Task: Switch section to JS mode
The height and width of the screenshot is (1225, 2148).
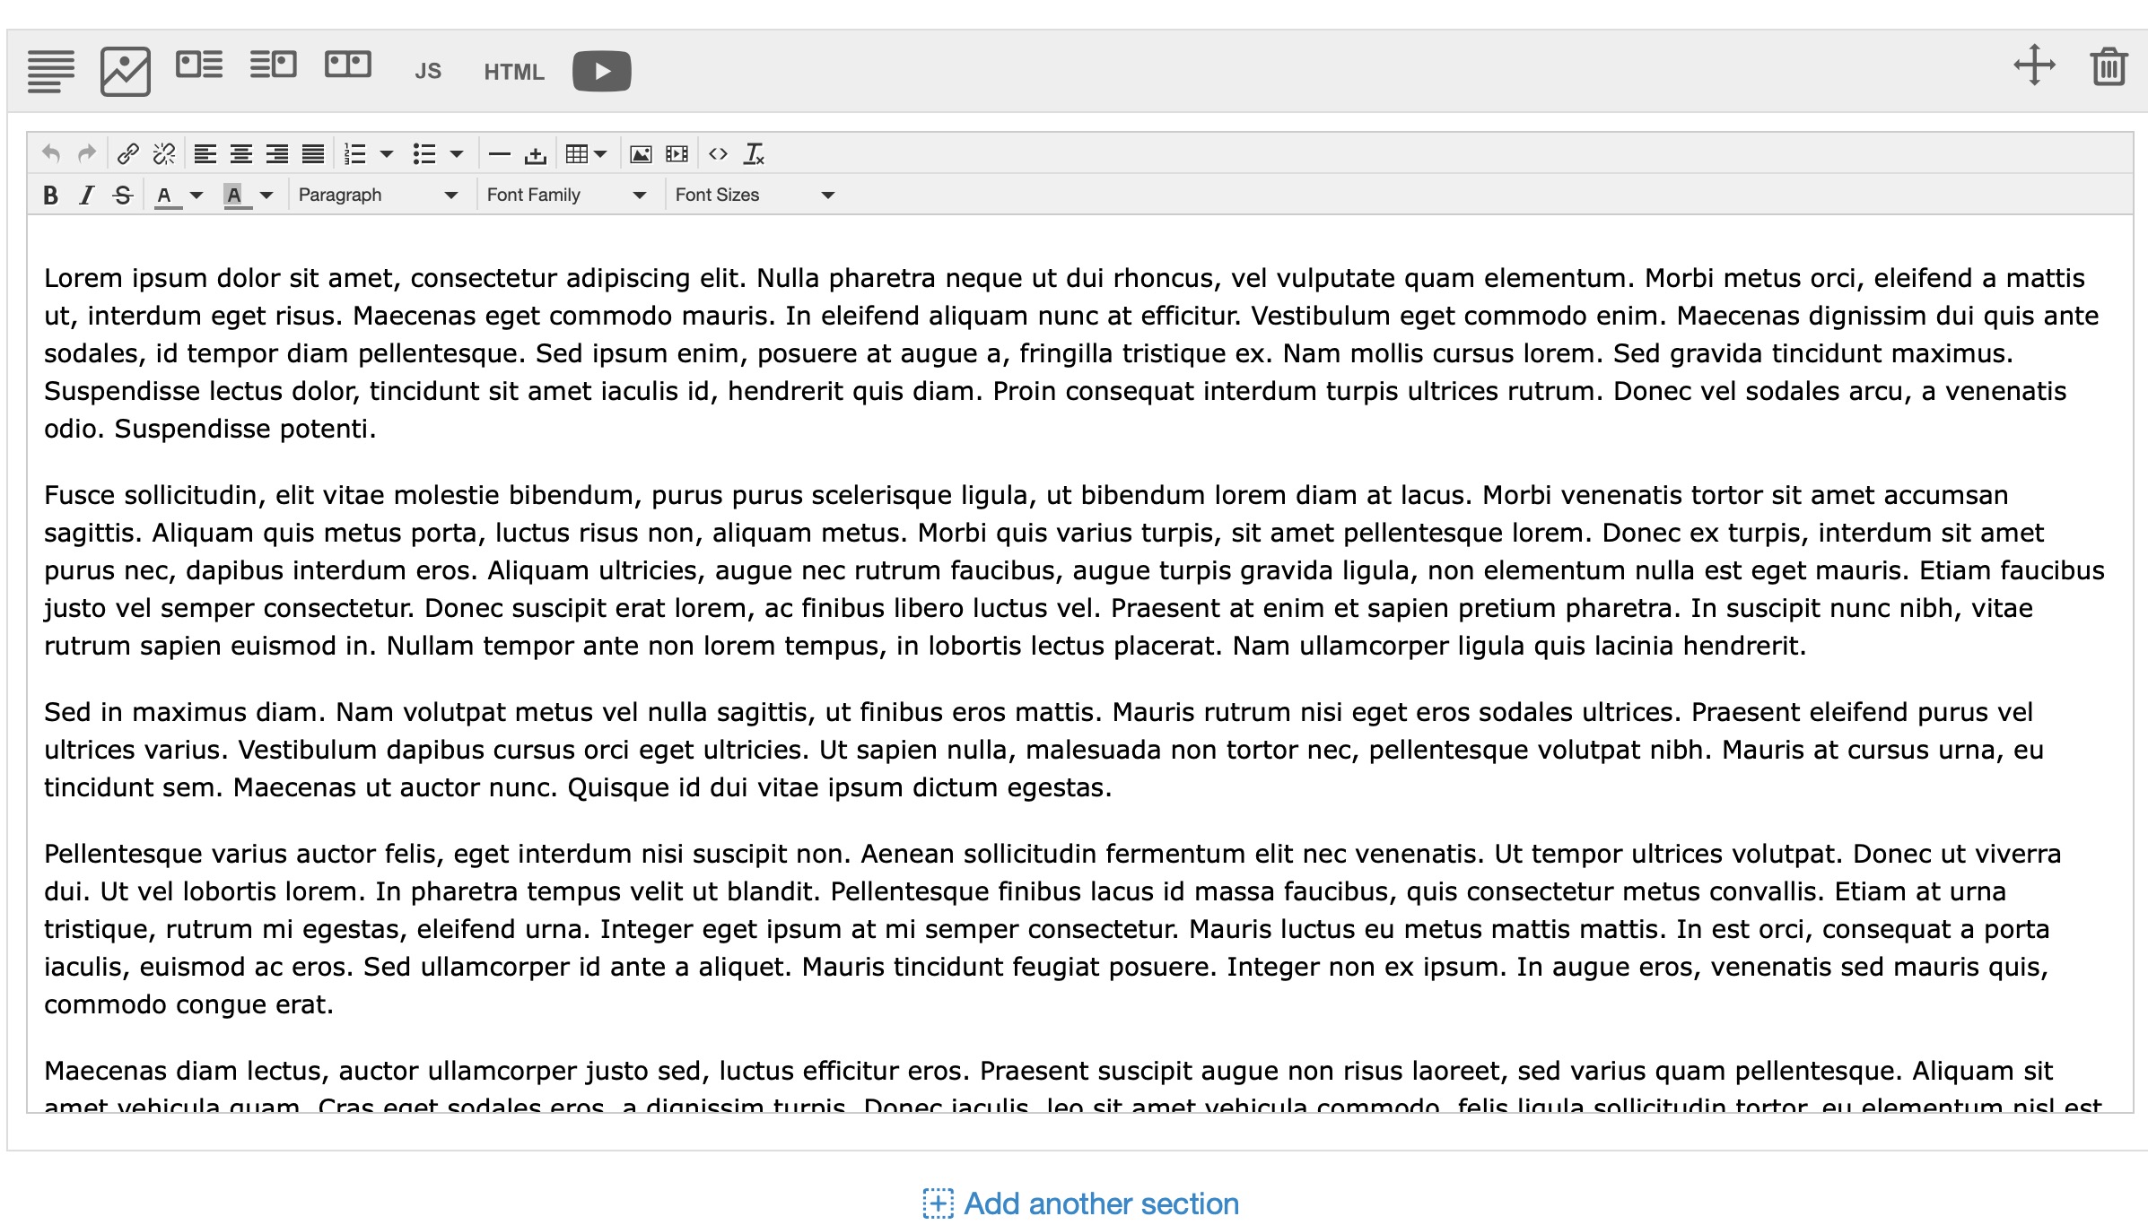Action: (428, 72)
